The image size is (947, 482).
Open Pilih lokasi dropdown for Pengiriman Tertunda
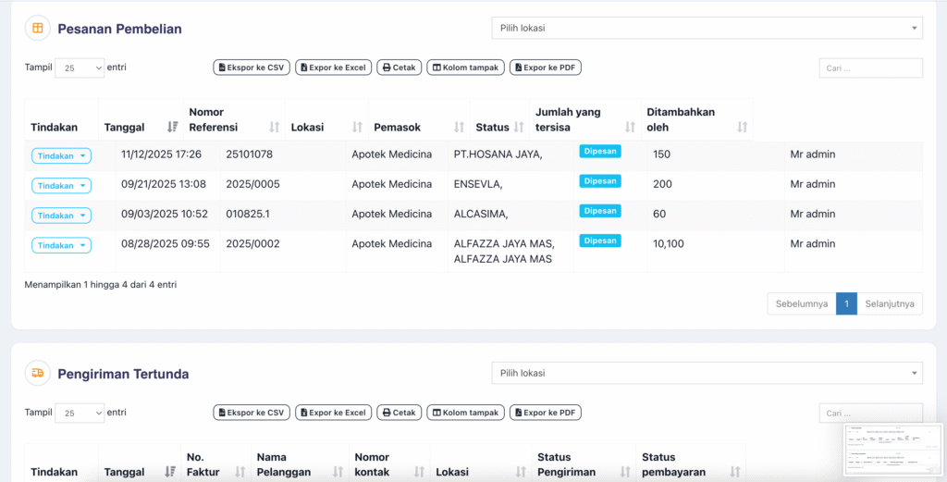point(707,373)
